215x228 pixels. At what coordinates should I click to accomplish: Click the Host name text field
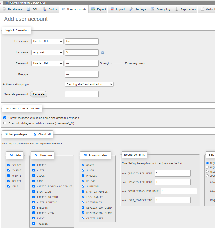[x=82, y=52]
